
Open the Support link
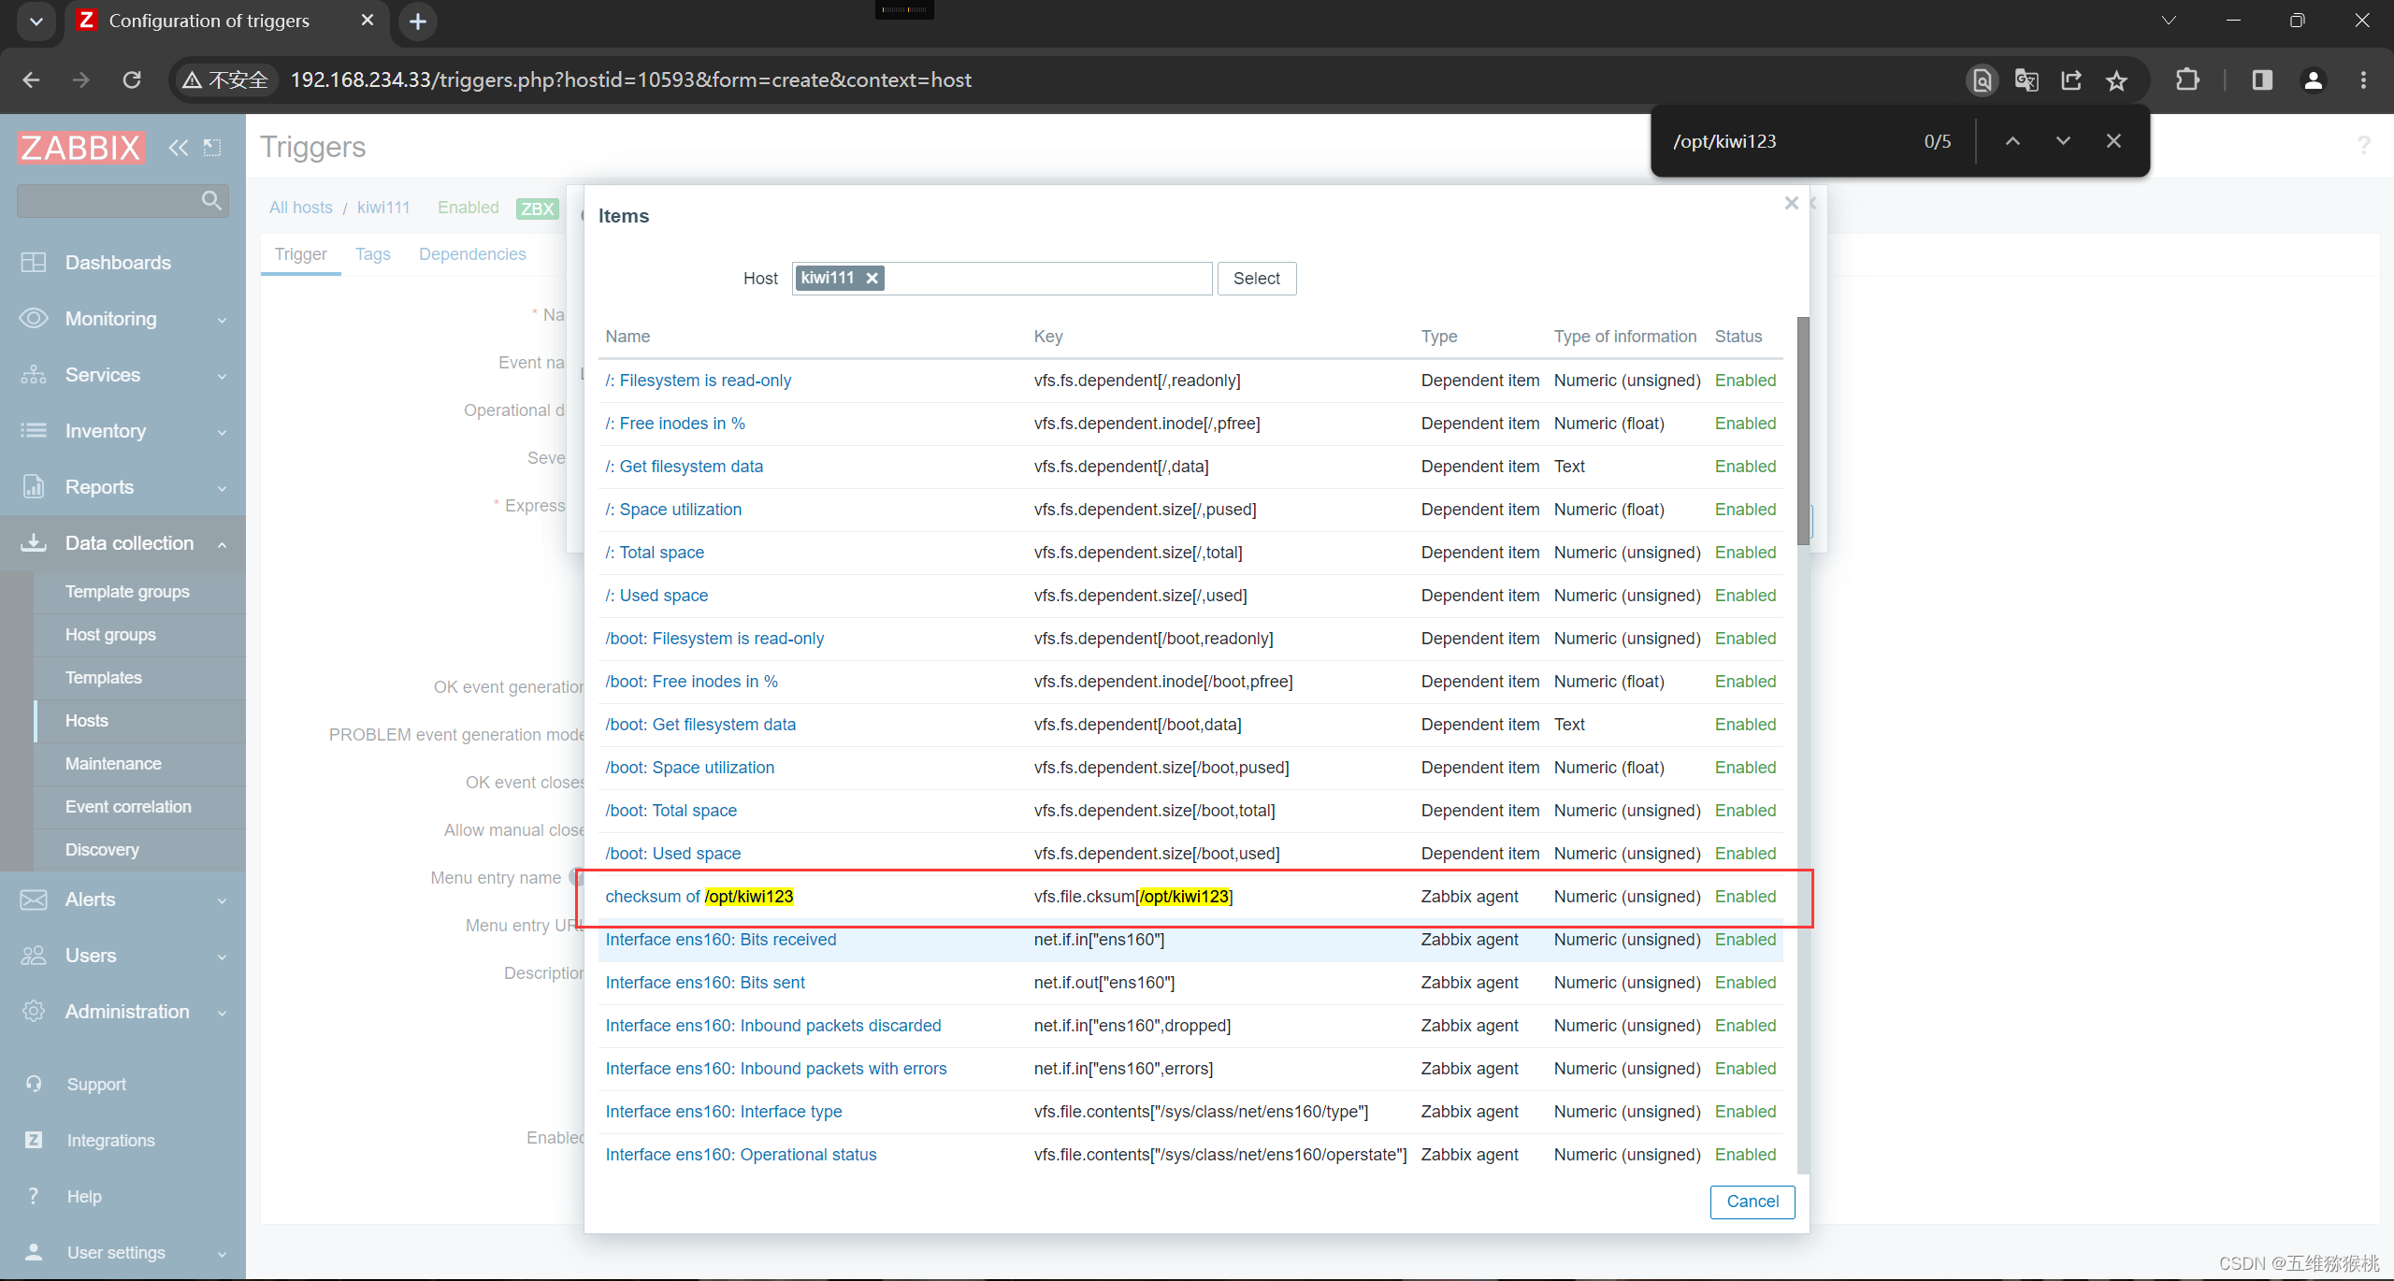coord(96,1085)
